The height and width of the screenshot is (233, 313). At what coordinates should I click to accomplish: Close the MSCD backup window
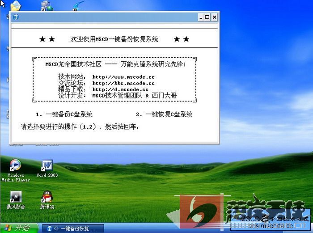214,17
